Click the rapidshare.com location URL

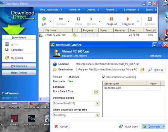coord(107,64)
